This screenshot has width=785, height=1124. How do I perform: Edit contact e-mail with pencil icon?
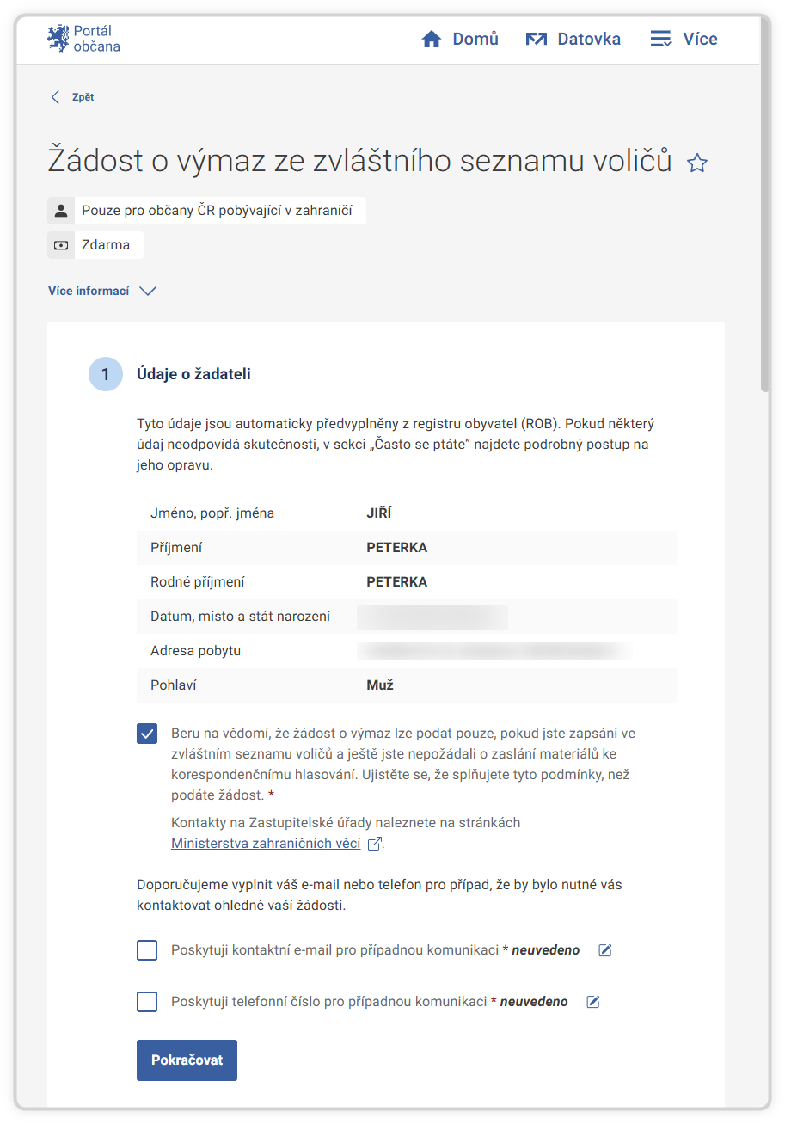605,950
